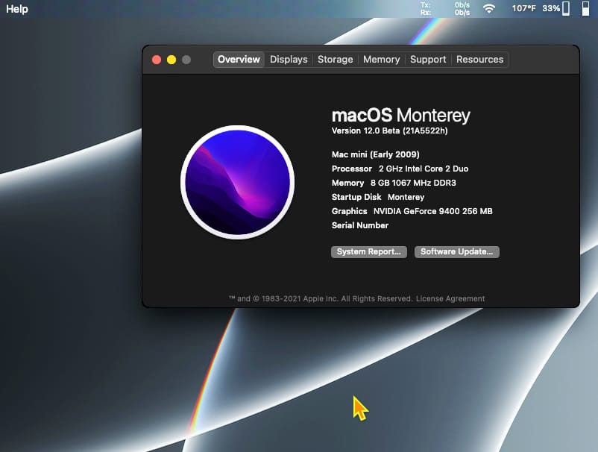The image size is (598, 452).
Task: Click the Software Update button
Action: 457,252
